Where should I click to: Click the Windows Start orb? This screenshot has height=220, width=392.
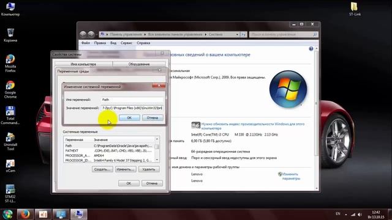[x=7, y=215]
